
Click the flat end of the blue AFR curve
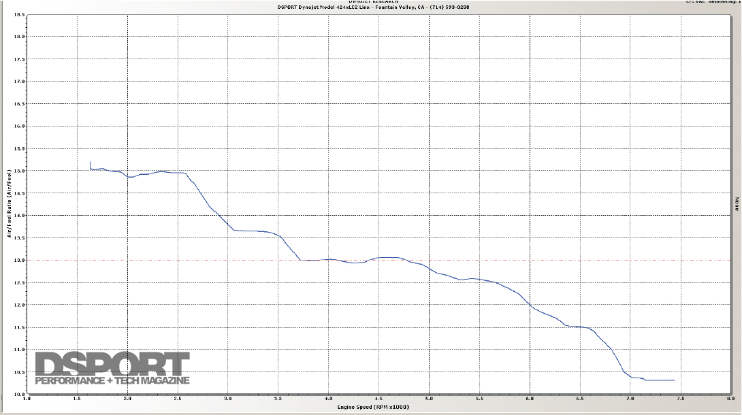pos(659,380)
